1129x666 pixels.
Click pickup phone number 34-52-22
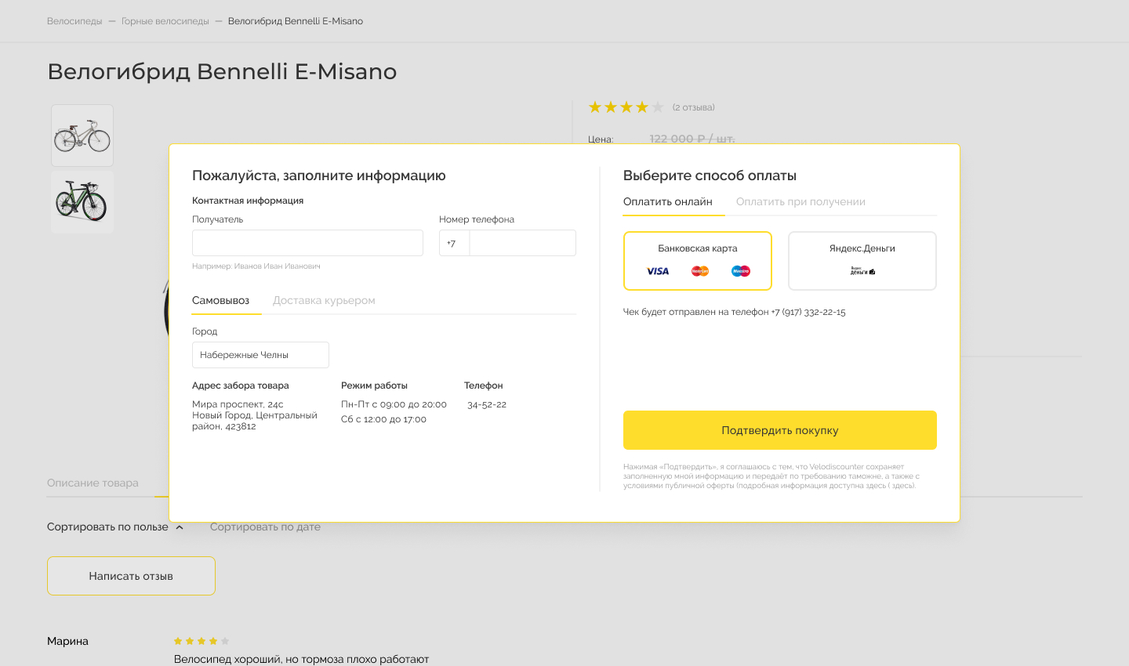[x=487, y=405]
